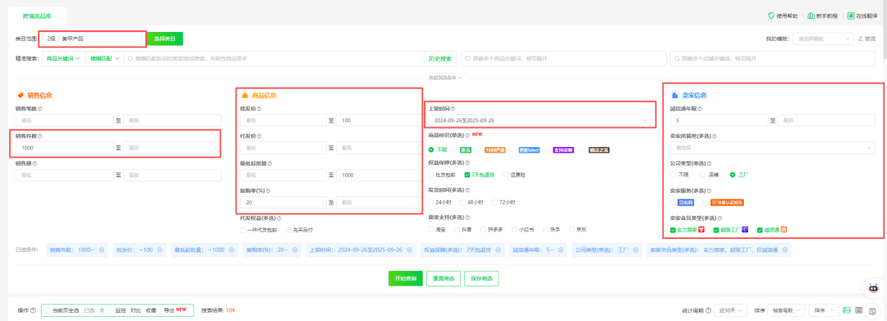The width and height of the screenshot is (887, 321).
Task: Open 使用帮助 help icon at top right
Action: (770, 16)
